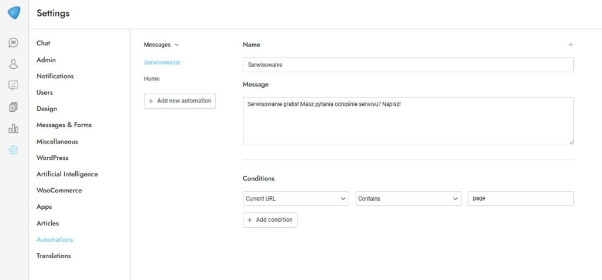Click inside the Message text area
Viewport: 602px width, 280px height.
[x=408, y=121]
